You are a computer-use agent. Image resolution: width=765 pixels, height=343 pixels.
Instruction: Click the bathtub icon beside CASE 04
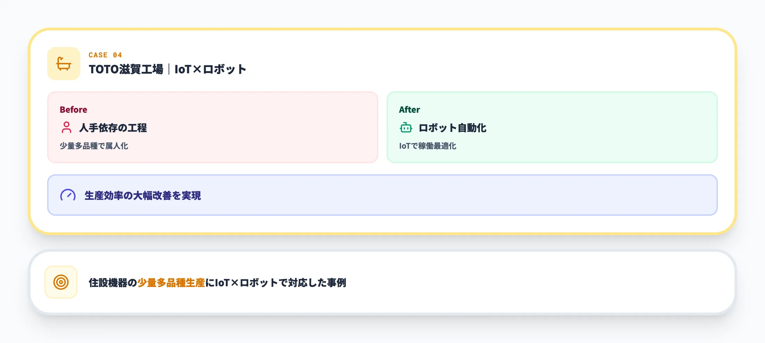pos(64,64)
